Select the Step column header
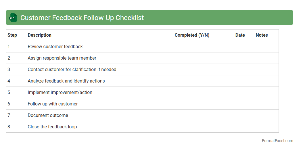 click(12, 35)
